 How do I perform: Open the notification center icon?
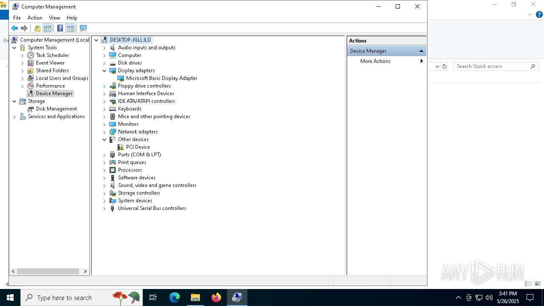(530, 297)
